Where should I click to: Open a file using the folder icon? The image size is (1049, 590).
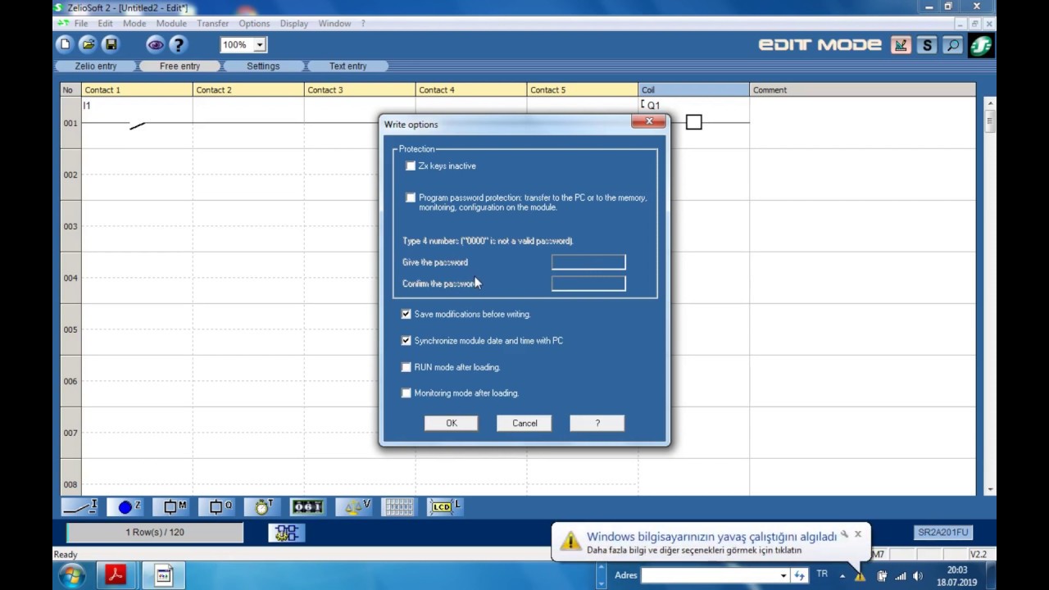point(89,44)
